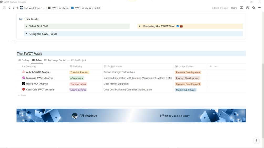This screenshot has width=264, height=148.
Task: Add a new property column with plus
Action: [x=211, y=67]
